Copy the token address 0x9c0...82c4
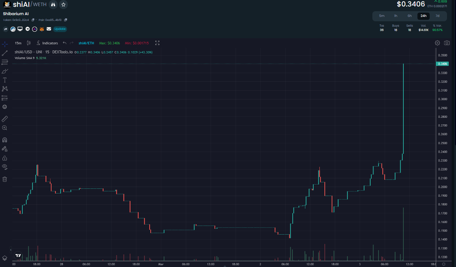Viewport: 456px width, 267px height. coord(33,20)
